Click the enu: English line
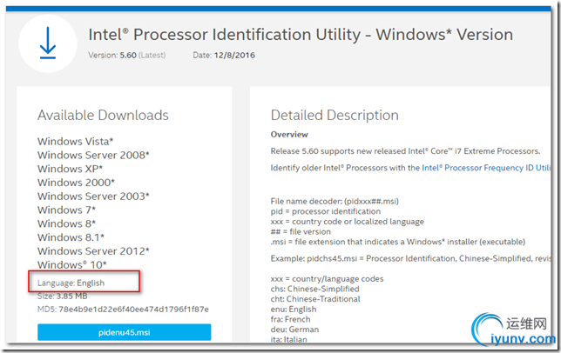 [x=294, y=310]
